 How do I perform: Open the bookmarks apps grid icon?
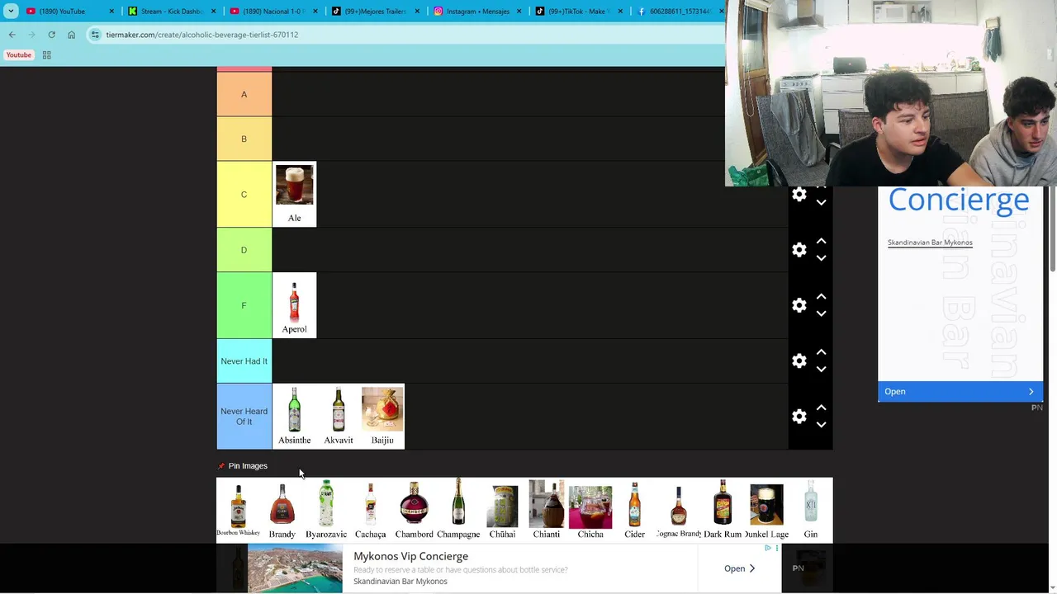click(x=46, y=55)
